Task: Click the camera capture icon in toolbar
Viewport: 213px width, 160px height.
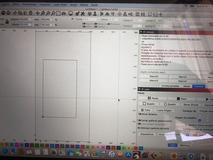Action: click(63, 13)
